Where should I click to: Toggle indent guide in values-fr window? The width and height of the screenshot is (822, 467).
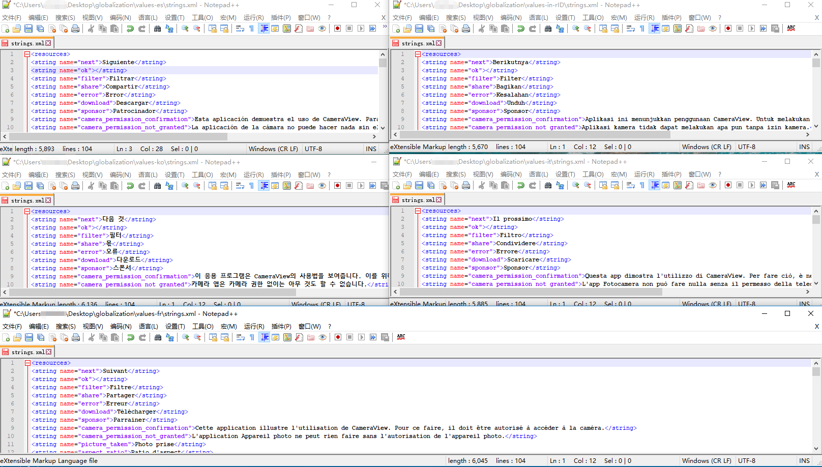click(265, 337)
